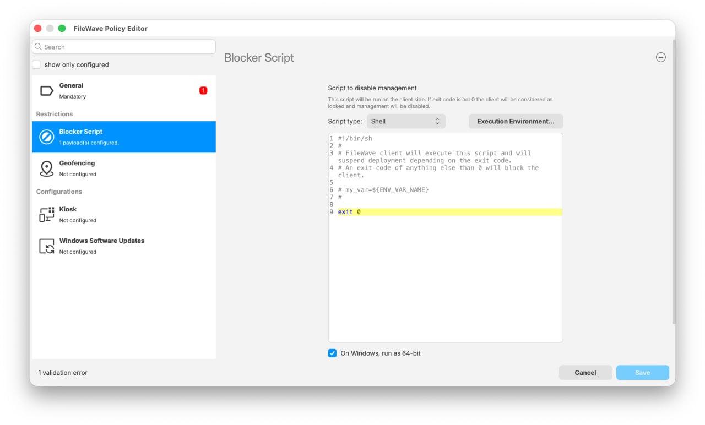
Task: Click the '1 validation error' status text
Action: pos(63,373)
